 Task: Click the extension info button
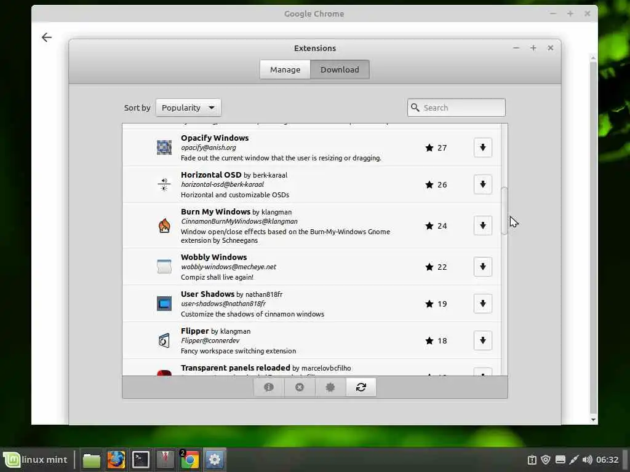(x=269, y=387)
